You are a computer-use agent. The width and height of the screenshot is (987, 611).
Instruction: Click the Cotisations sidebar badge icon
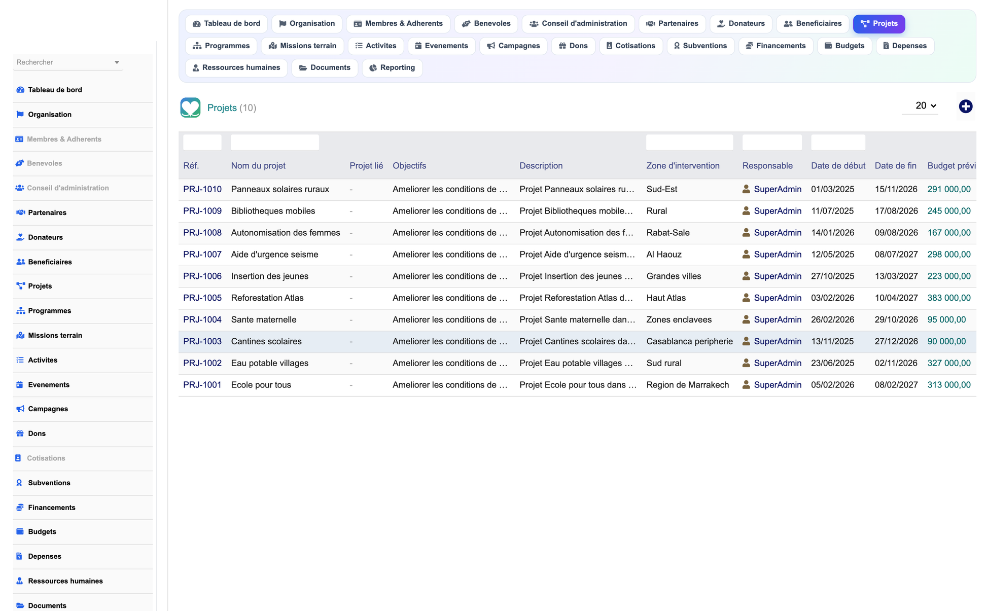[18, 458]
